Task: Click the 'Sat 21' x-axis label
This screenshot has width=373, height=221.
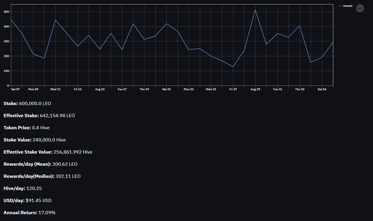Action: 167,89
